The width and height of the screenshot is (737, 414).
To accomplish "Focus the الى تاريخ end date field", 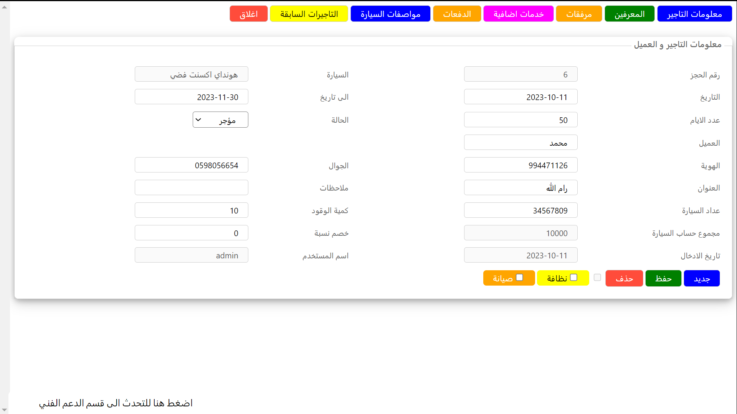I will (191, 97).
